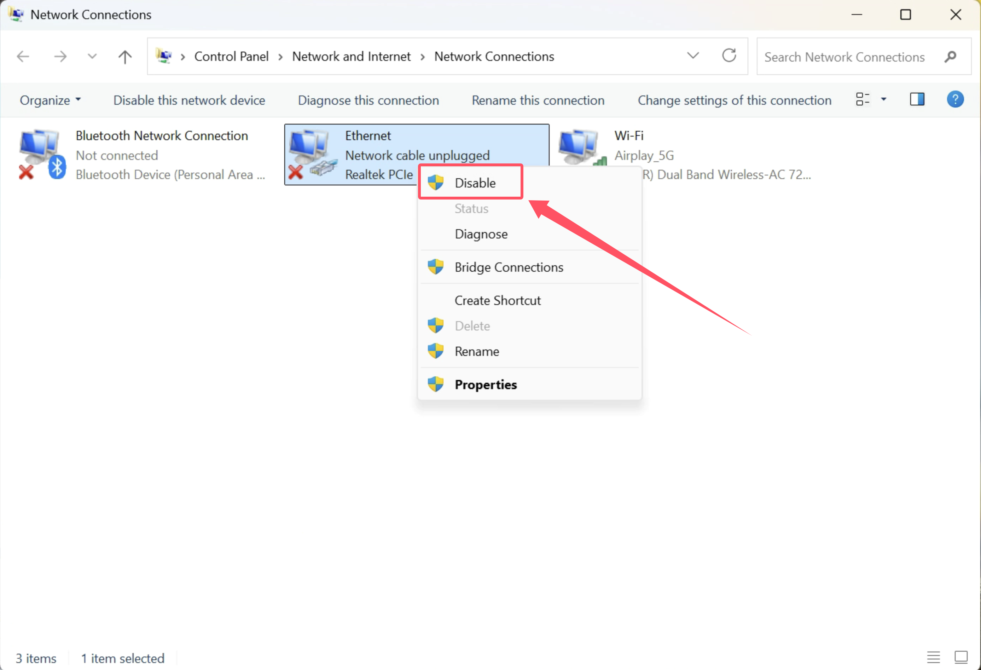
Task: Choose Create Shortcut from context menu
Action: [x=529, y=300]
